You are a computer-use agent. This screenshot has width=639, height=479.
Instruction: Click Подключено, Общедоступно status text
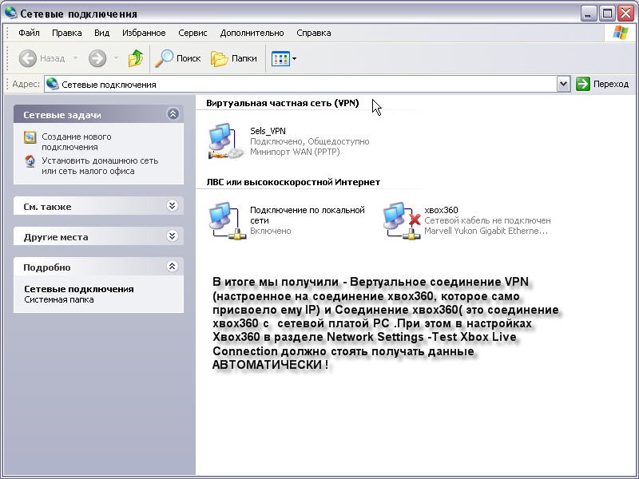click(310, 141)
